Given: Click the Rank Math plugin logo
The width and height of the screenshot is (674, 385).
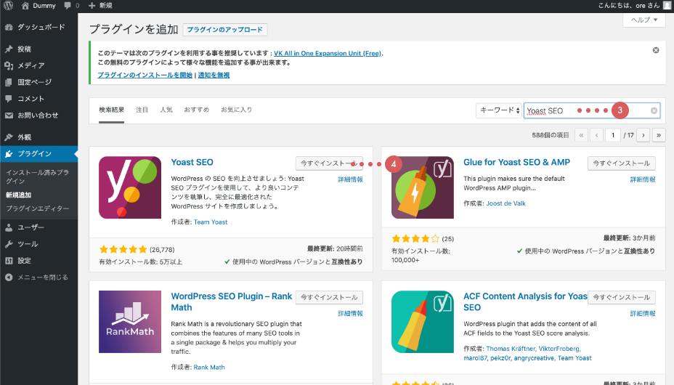Looking at the screenshot, I should (x=130, y=322).
